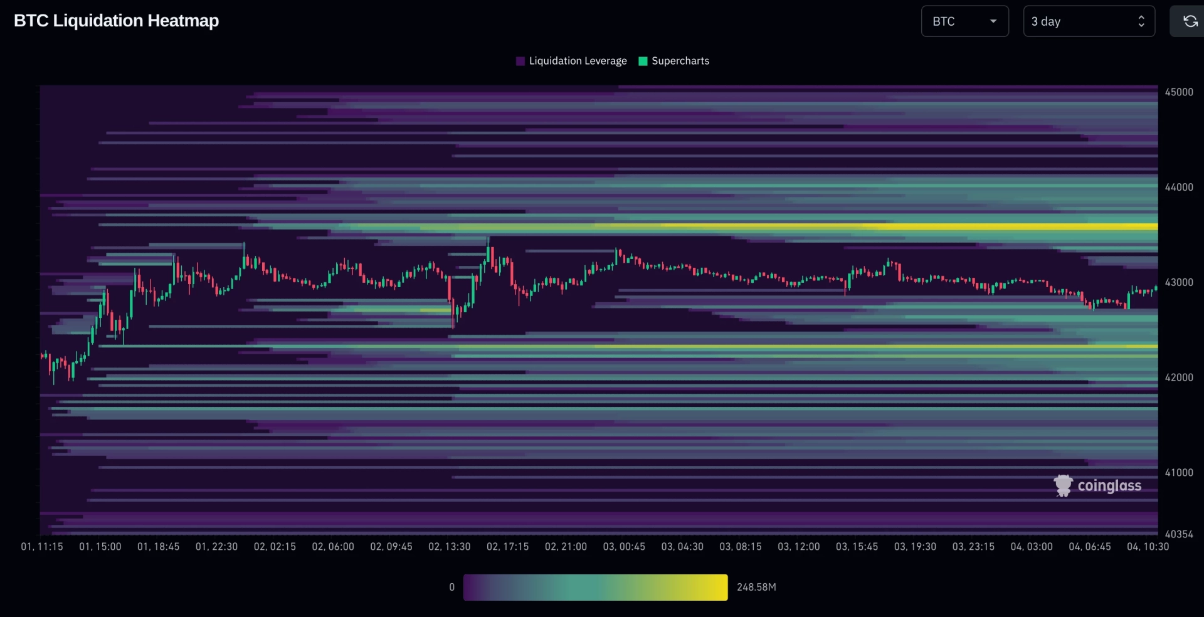Click the BTC dropdown caret arrow

[x=993, y=21]
